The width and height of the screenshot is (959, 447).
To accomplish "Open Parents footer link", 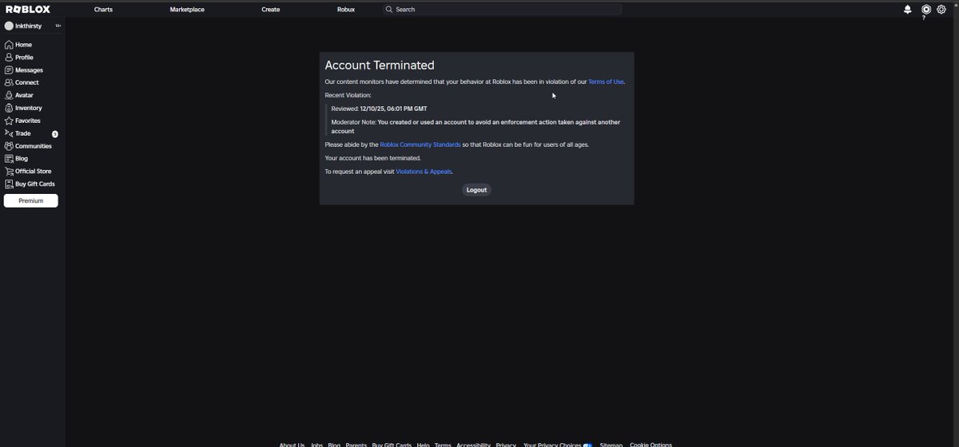I will click(356, 445).
